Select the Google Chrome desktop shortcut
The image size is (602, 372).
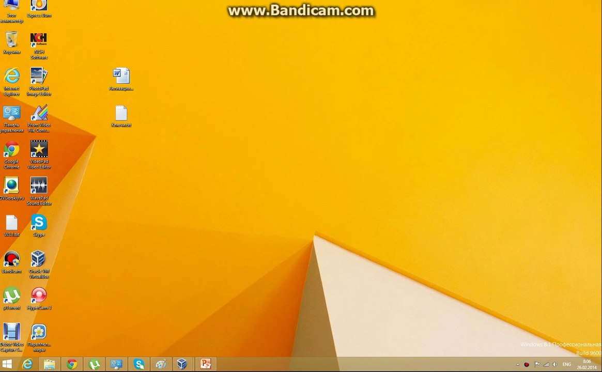tap(11, 155)
